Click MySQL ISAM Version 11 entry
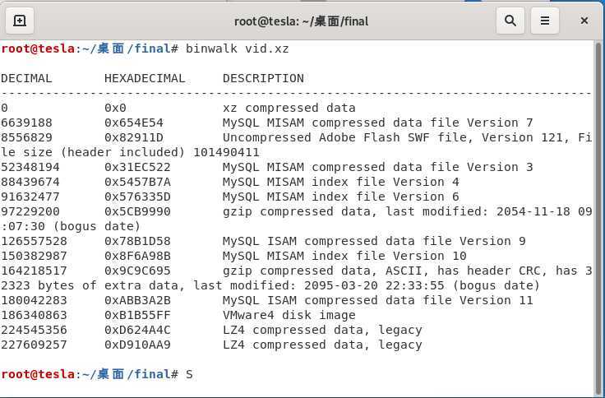 coord(267,300)
